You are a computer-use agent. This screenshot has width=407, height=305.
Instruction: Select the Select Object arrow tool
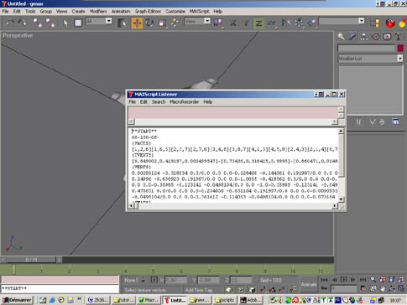click(x=65, y=23)
